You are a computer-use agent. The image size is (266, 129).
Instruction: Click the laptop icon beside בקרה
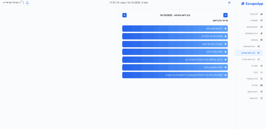point(261,72)
